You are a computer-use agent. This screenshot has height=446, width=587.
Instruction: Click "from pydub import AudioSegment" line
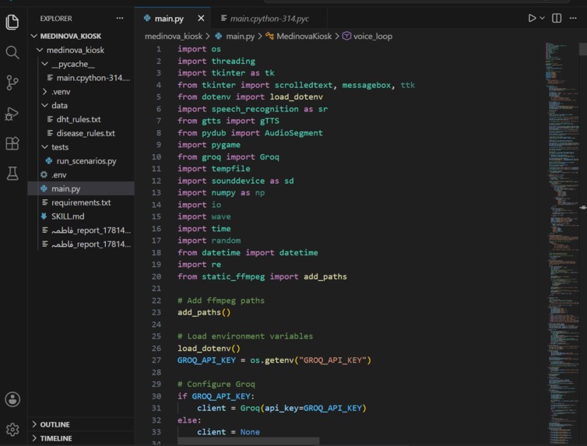[250, 133]
